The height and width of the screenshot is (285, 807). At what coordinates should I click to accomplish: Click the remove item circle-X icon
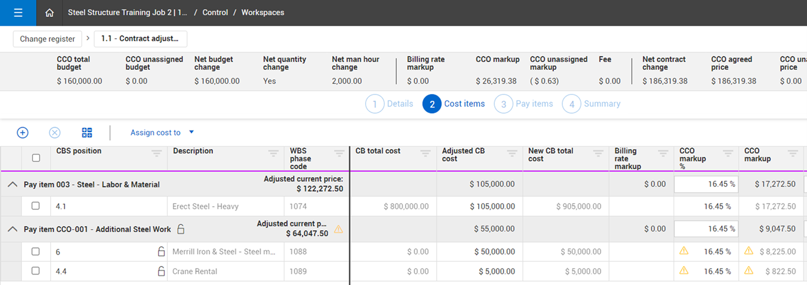click(55, 133)
